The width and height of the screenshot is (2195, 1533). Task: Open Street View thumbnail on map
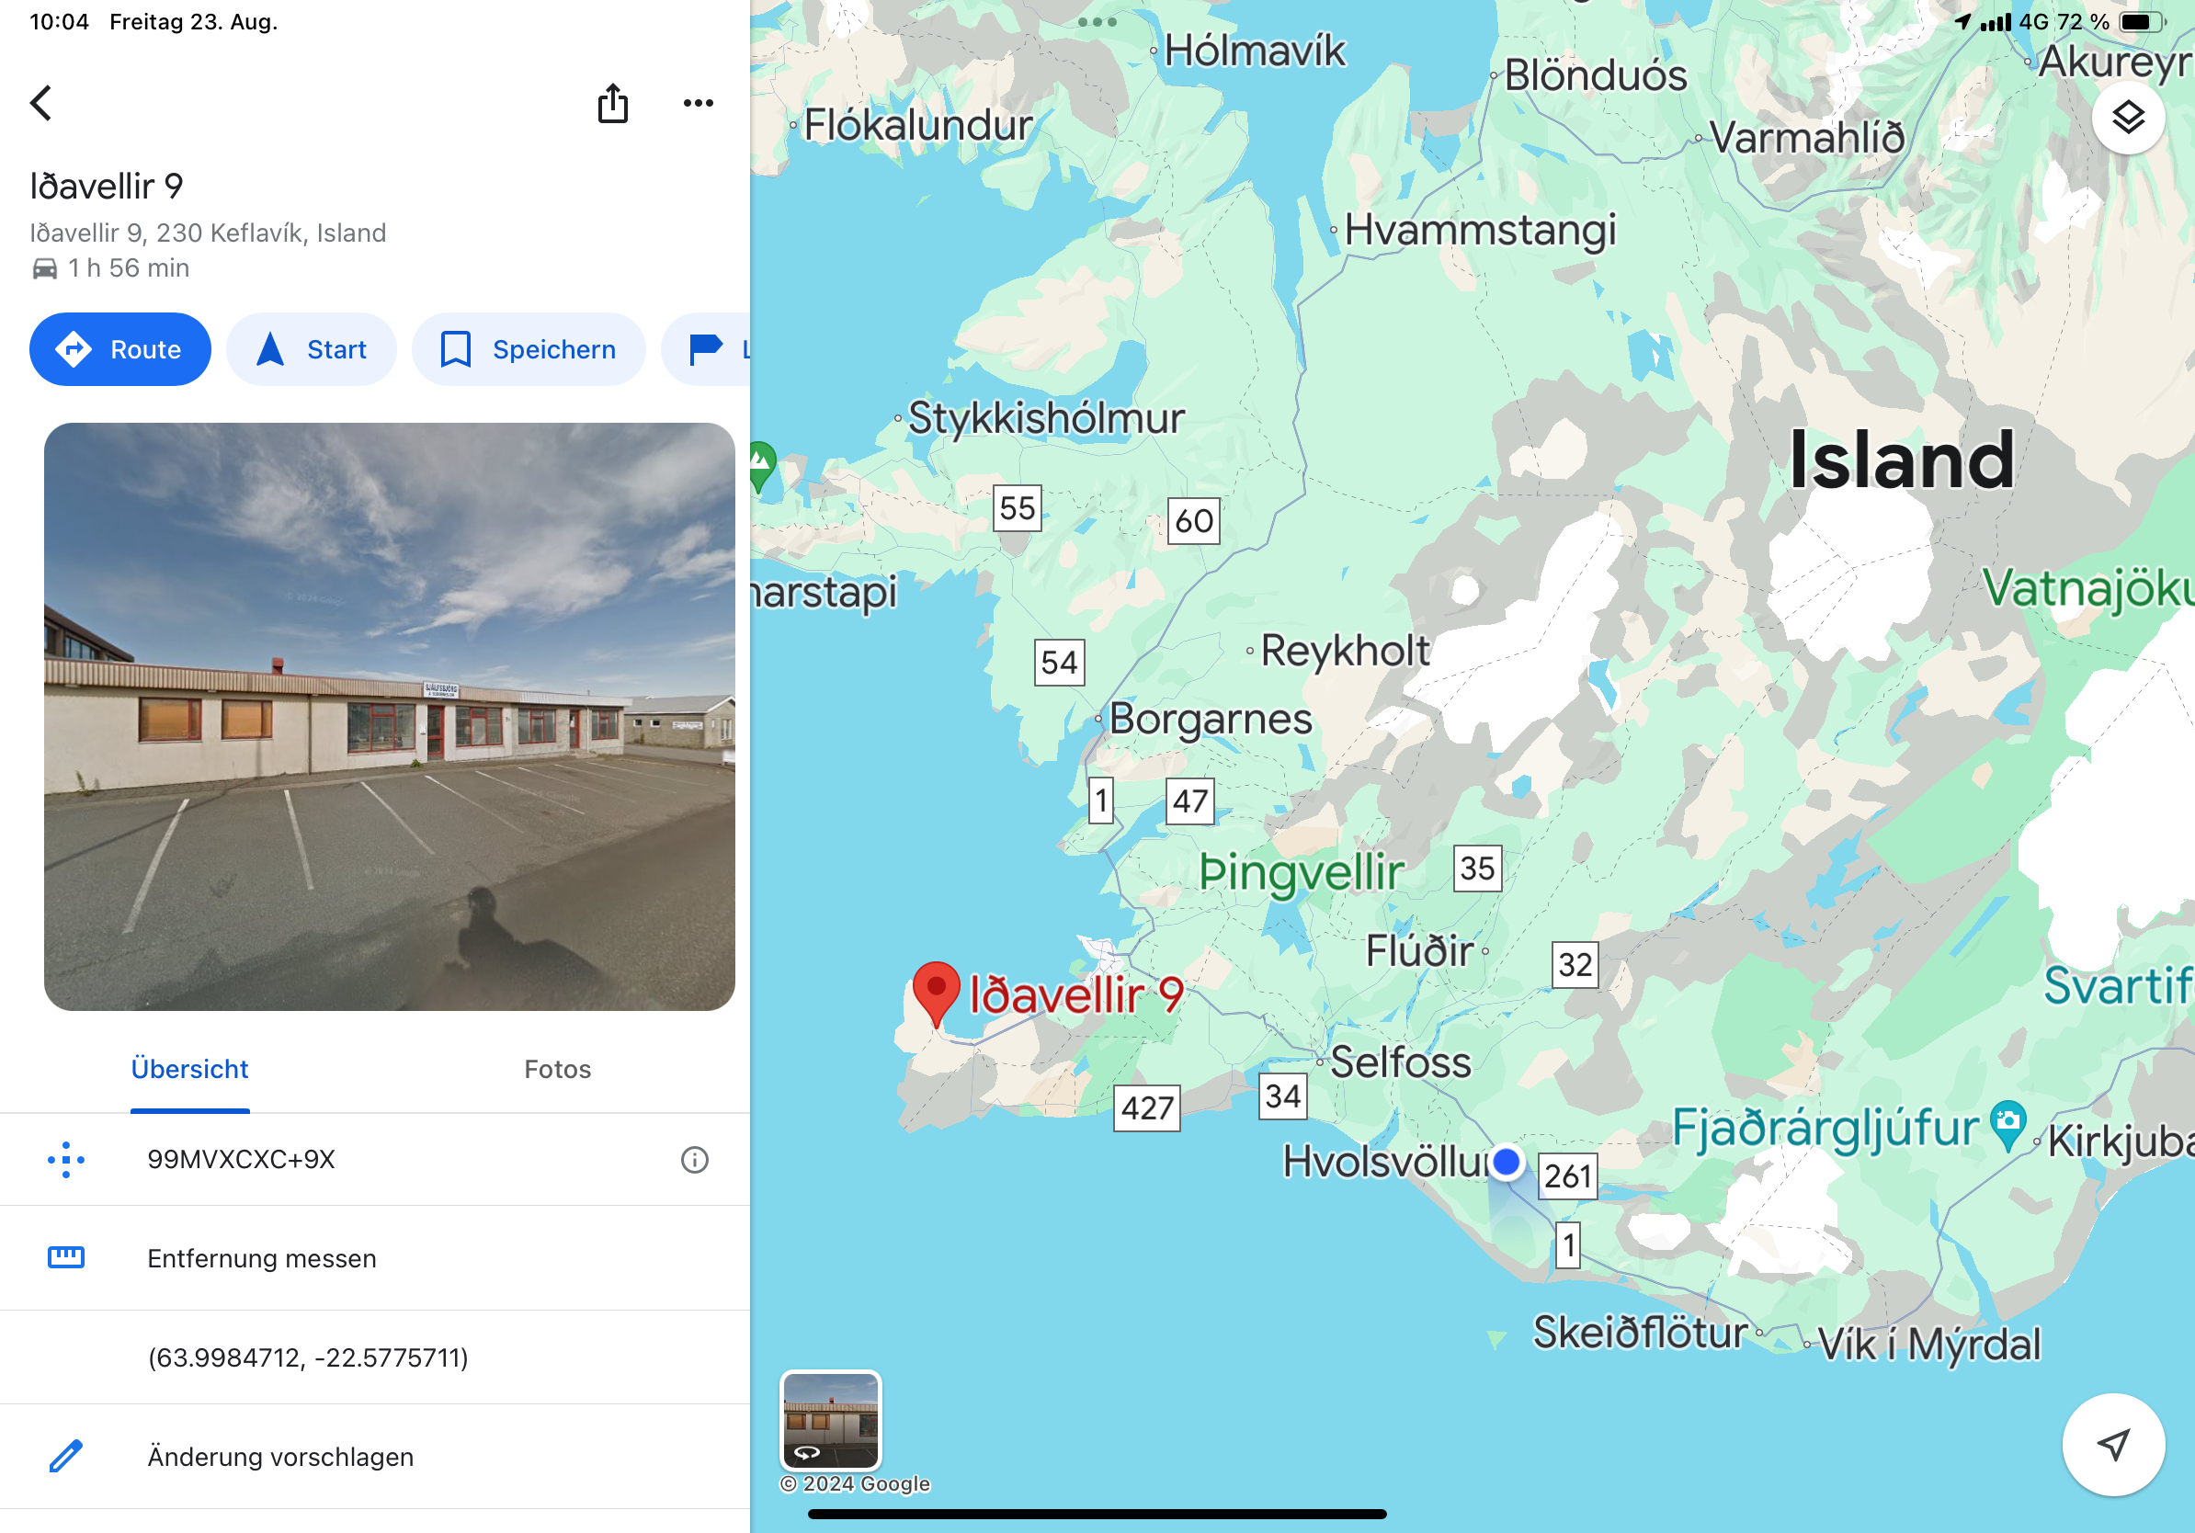click(x=831, y=1420)
